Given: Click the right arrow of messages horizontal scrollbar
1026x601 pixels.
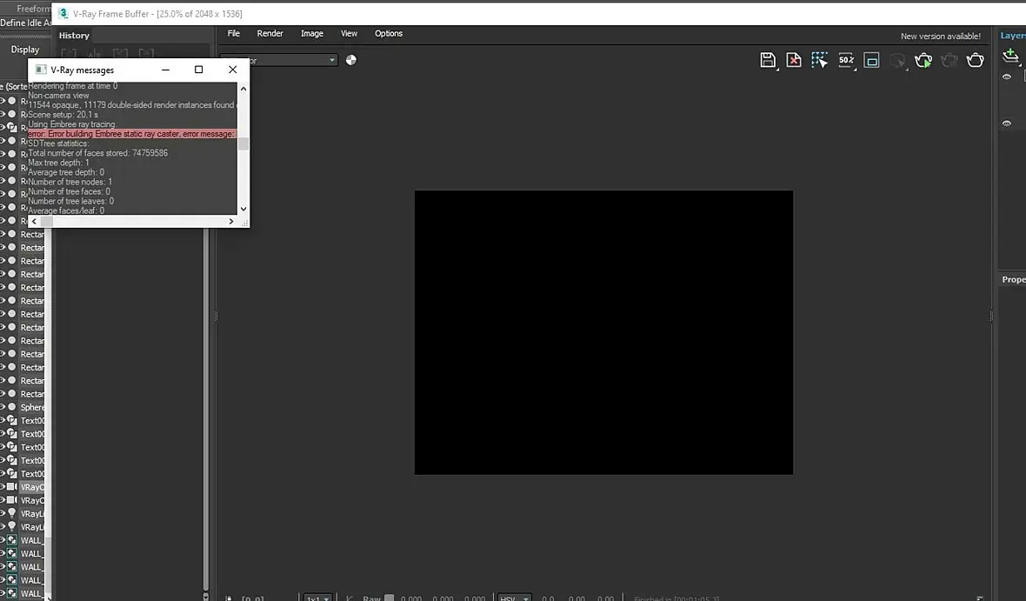Looking at the screenshot, I should 231,221.
